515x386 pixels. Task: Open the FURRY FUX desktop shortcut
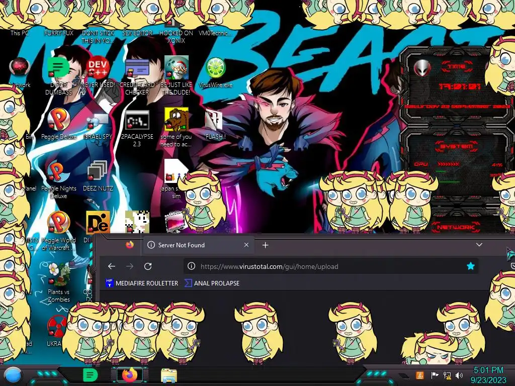click(58, 33)
